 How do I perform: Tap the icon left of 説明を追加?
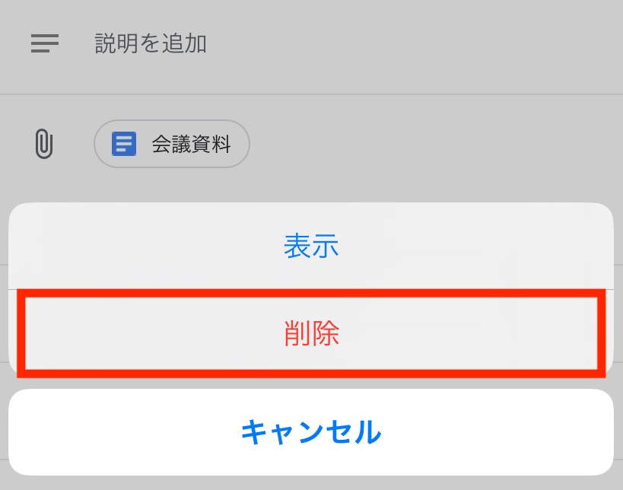[x=44, y=43]
